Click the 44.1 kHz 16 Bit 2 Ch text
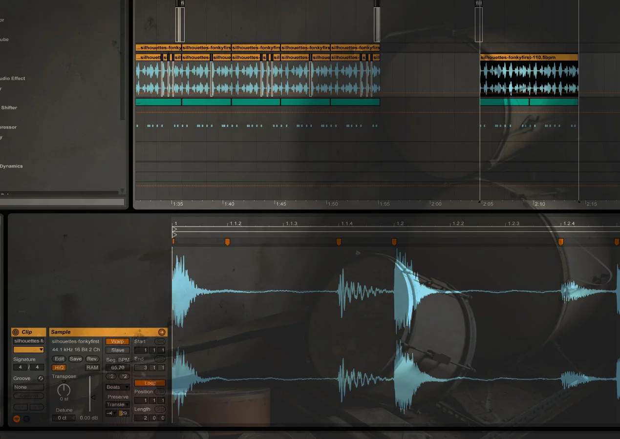Viewport: 620px width, 439px height. [x=76, y=350]
